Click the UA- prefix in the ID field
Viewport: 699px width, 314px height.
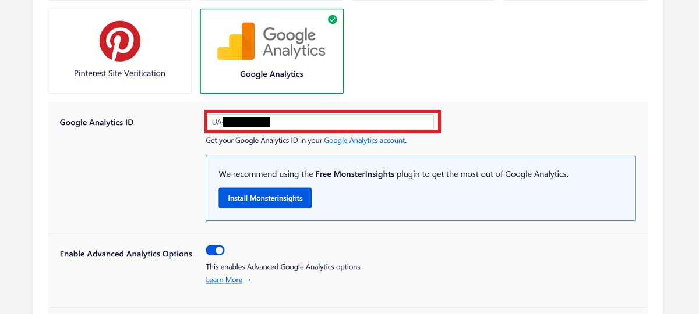[x=217, y=122]
